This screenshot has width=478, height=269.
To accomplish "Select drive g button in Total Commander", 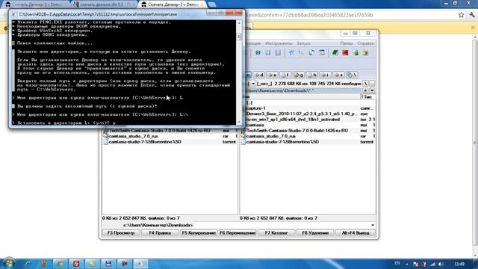I will (299, 75).
